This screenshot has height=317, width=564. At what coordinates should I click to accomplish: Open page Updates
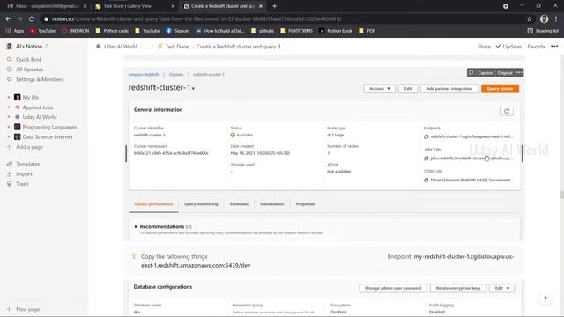pyautogui.click(x=508, y=47)
